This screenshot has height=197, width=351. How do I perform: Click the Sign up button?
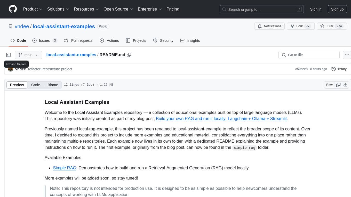tap(337, 9)
